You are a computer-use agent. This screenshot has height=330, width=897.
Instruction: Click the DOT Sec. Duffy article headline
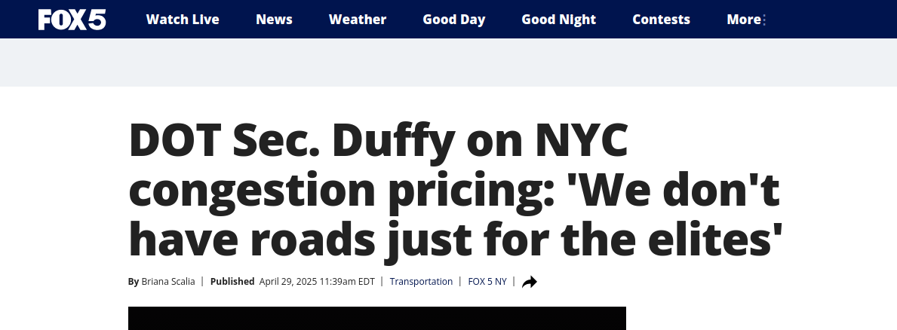click(455, 190)
